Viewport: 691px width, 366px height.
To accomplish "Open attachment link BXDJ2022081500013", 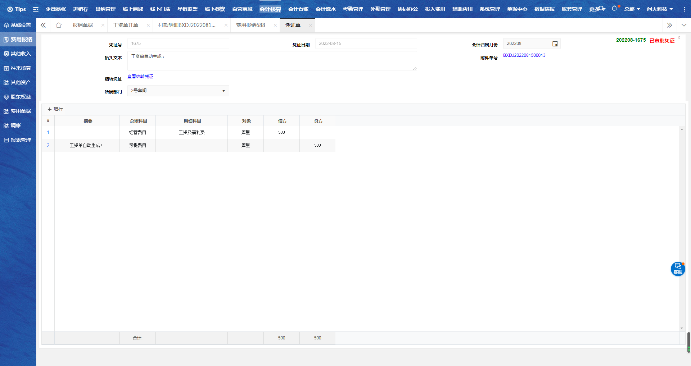I will [524, 55].
